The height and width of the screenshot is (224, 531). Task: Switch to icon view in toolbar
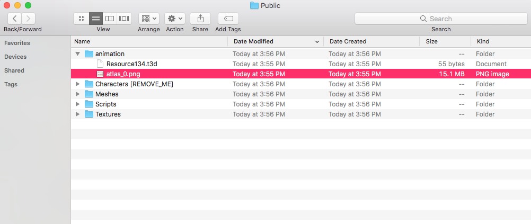(81, 19)
